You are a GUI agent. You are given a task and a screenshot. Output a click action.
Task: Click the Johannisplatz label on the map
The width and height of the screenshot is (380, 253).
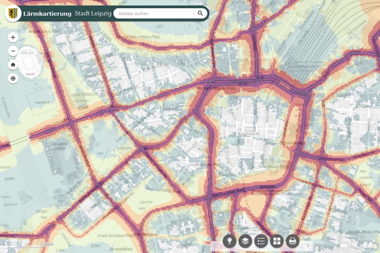tap(331, 159)
